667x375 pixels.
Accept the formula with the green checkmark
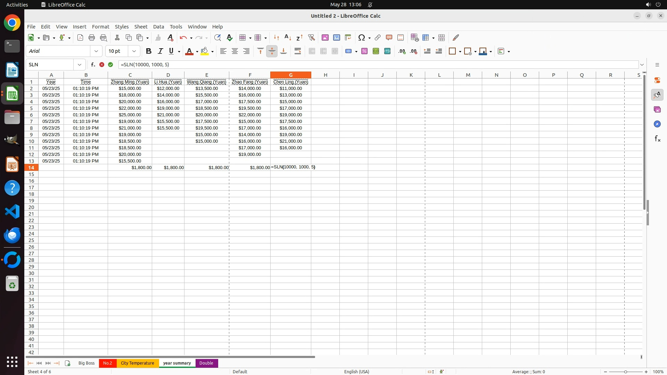(x=110, y=65)
